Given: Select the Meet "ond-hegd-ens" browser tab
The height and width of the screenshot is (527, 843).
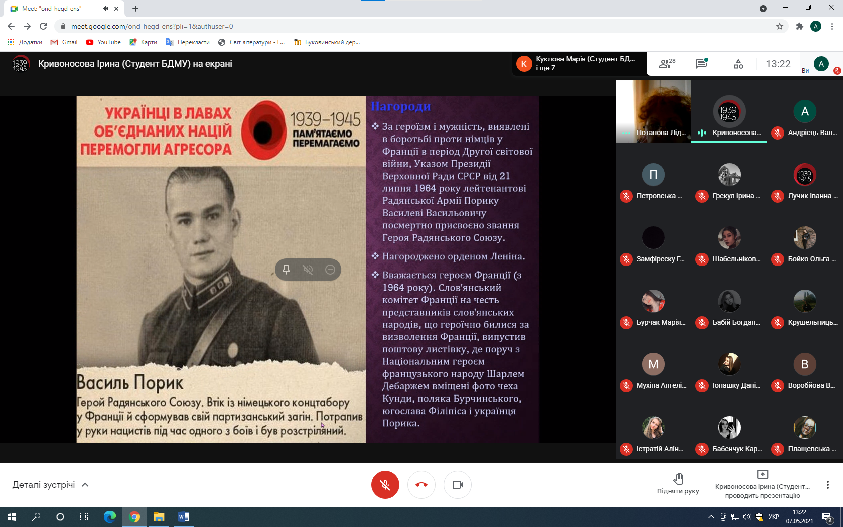Looking at the screenshot, I should click(55, 9).
